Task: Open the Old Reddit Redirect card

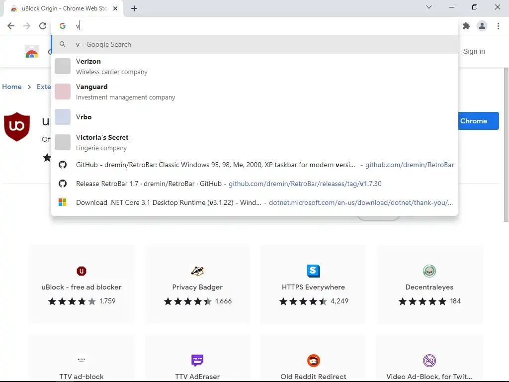Action: tap(313, 358)
